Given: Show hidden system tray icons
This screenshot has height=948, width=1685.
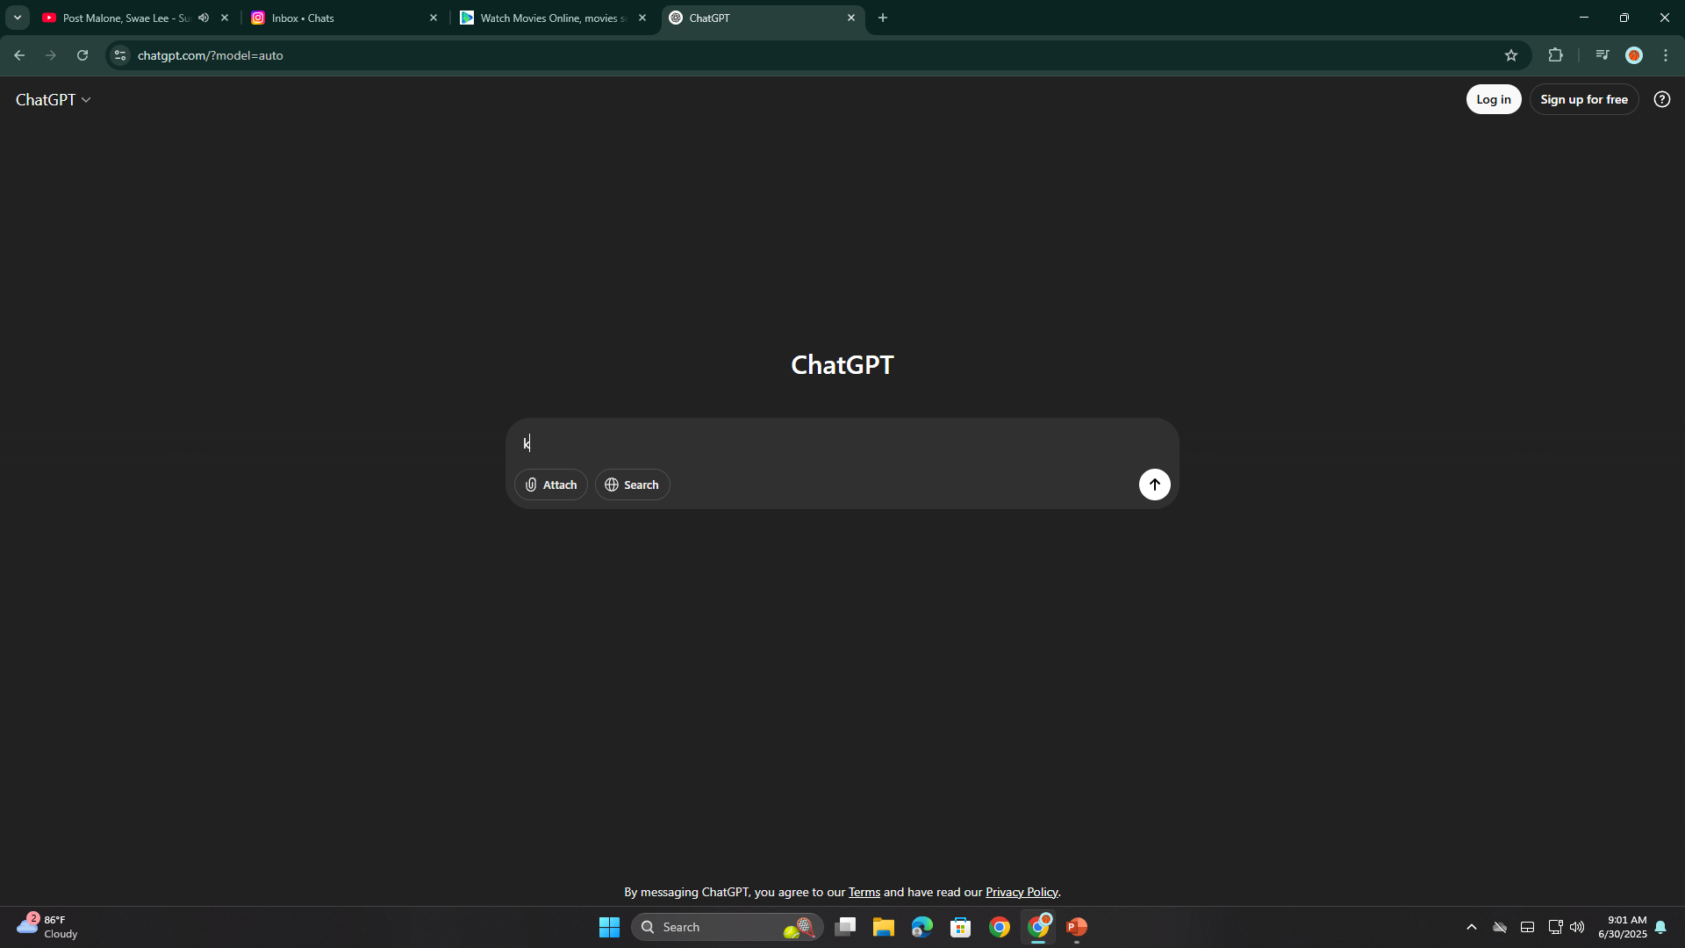Looking at the screenshot, I should [1472, 927].
